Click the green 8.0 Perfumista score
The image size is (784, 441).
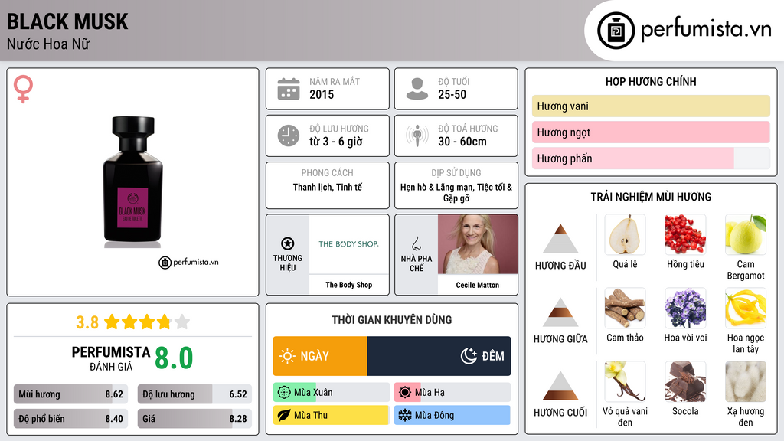tap(174, 358)
